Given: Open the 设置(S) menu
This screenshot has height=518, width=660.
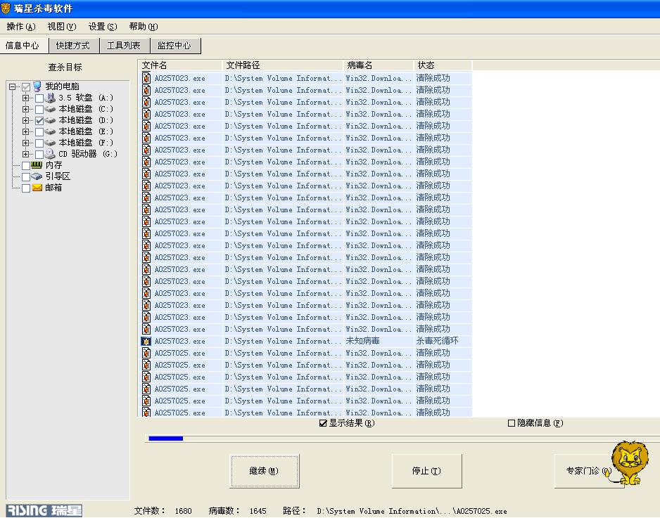Looking at the screenshot, I should [103, 27].
